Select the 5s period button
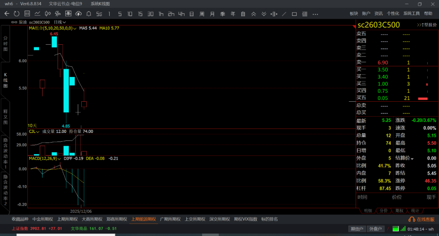 pyautogui.click(x=99, y=14)
